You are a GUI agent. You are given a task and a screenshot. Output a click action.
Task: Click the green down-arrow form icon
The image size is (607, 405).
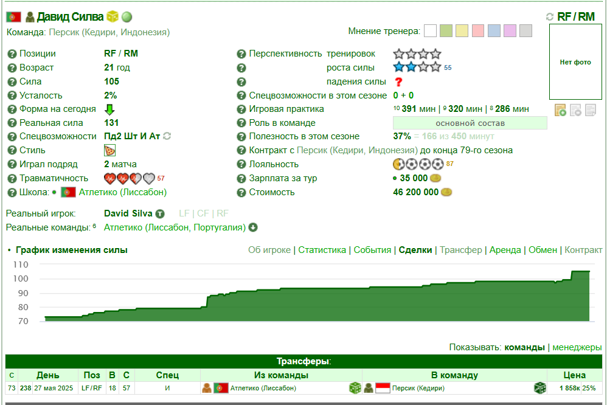point(109,109)
